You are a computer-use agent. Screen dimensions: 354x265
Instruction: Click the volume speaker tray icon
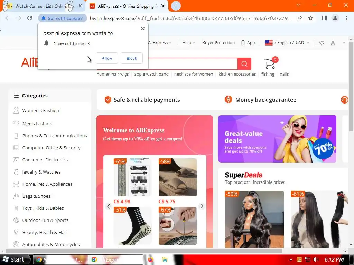pos(316,259)
